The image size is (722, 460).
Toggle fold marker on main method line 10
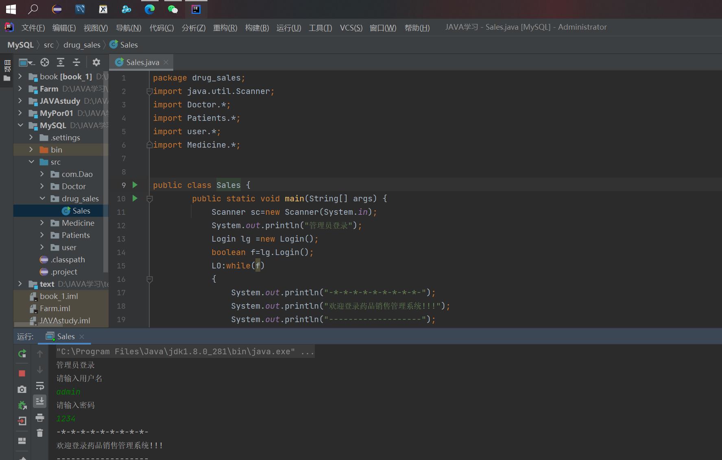[149, 199]
